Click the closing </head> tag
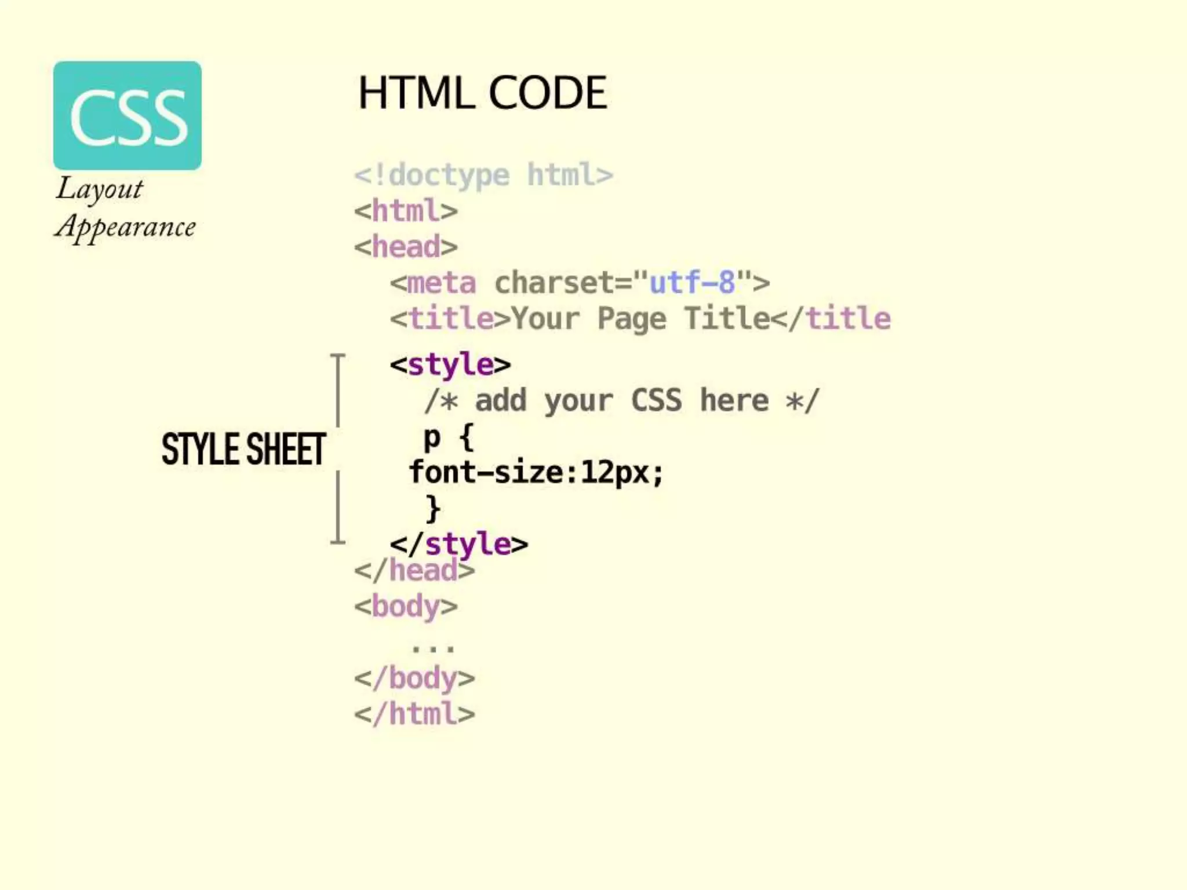Viewport: 1187px width, 890px height. click(x=415, y=571)
